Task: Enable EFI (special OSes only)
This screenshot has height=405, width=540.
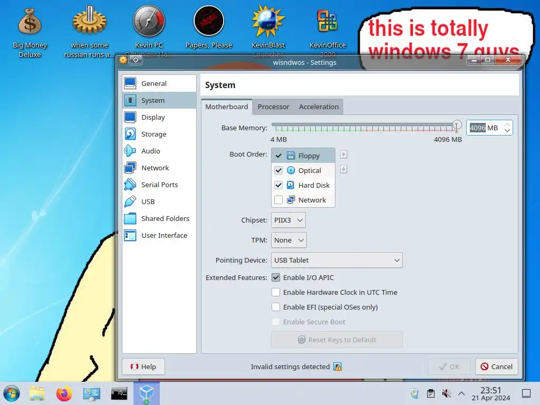Action: point(276,307)
